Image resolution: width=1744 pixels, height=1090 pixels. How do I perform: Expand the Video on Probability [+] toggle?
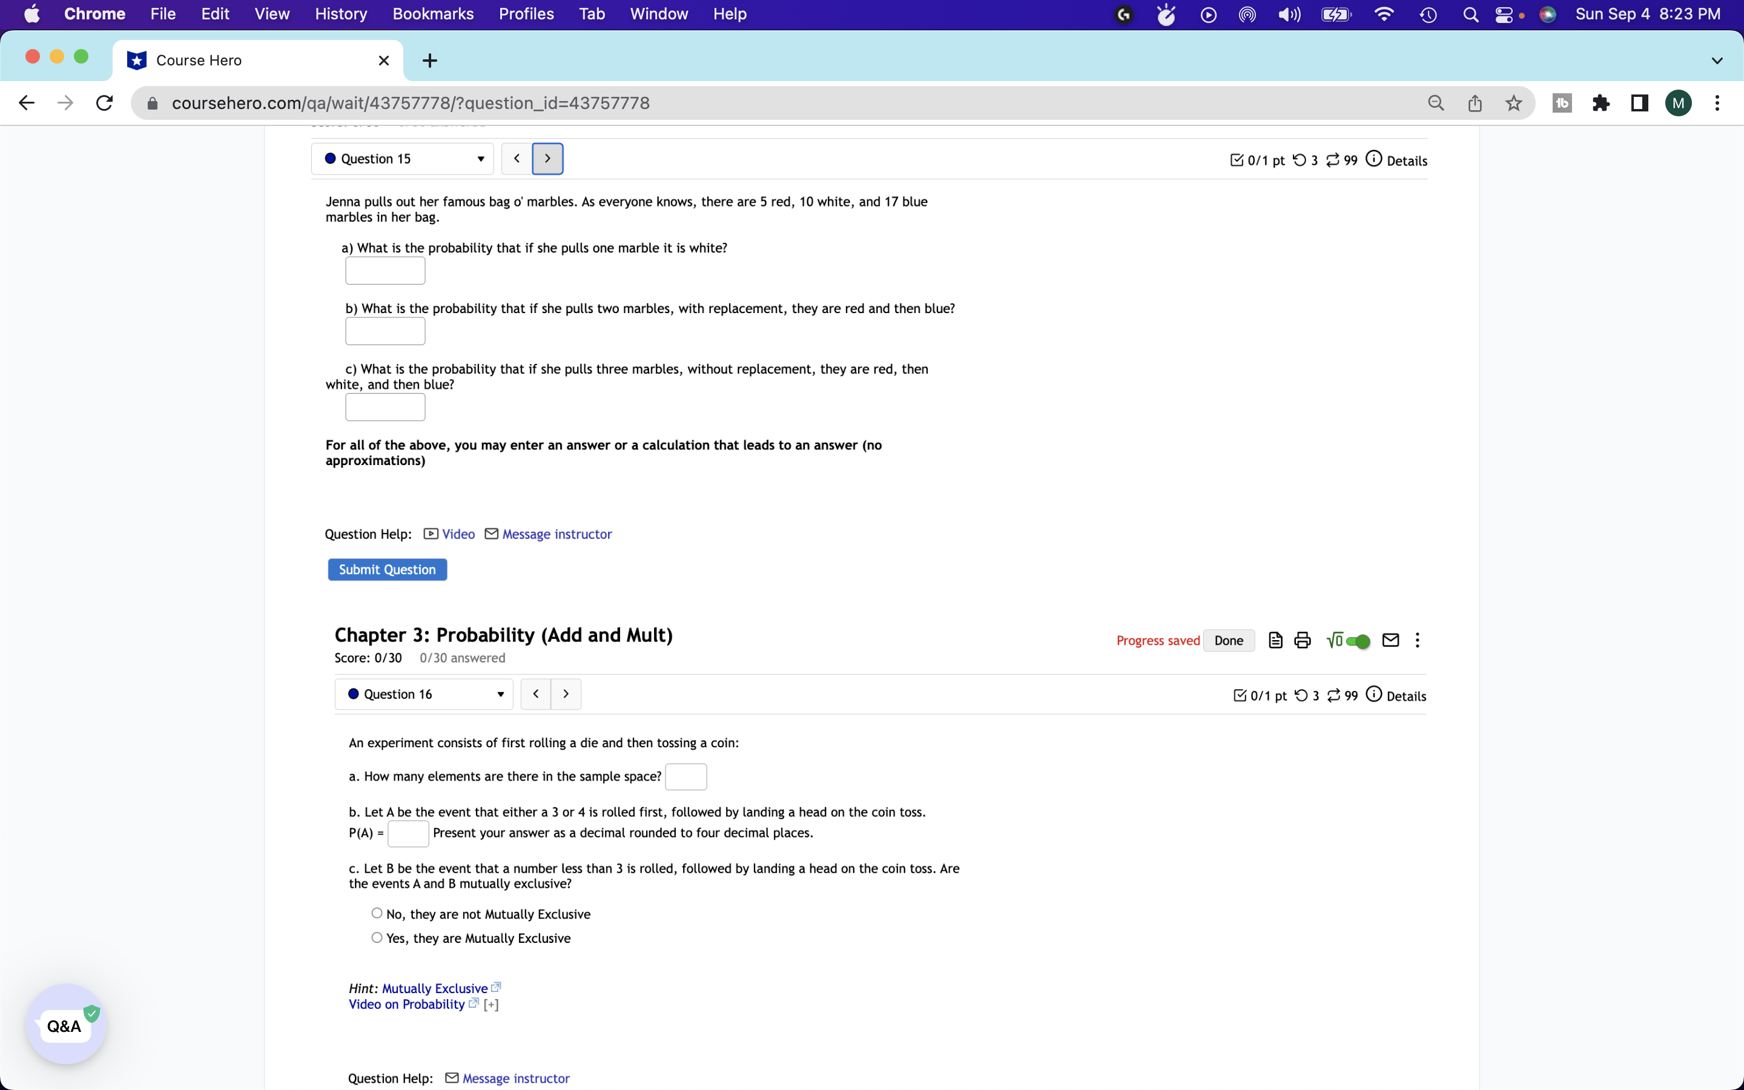(x=490, y=1004)
